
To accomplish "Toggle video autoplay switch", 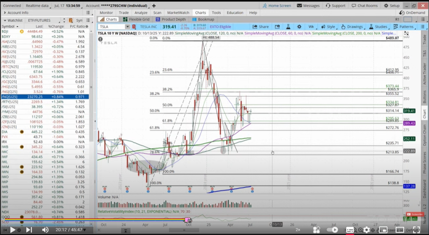I will pos(332,230).
